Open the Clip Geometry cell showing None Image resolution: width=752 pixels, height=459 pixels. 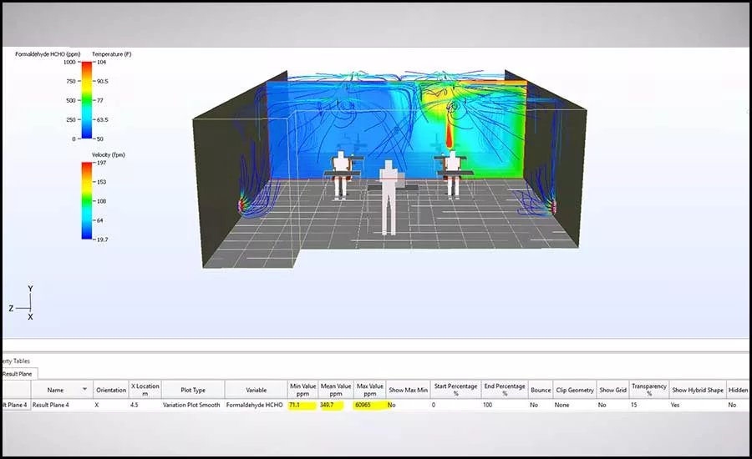click(x=575, y=405)
